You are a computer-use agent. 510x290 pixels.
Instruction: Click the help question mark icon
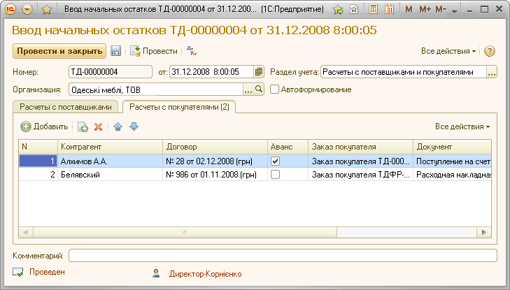490,51
